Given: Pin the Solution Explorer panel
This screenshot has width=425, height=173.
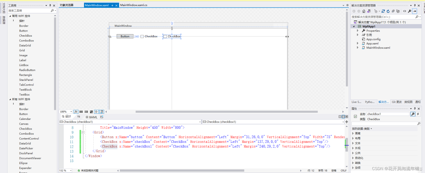Looking at the screenshot, I should coord(415,5).
